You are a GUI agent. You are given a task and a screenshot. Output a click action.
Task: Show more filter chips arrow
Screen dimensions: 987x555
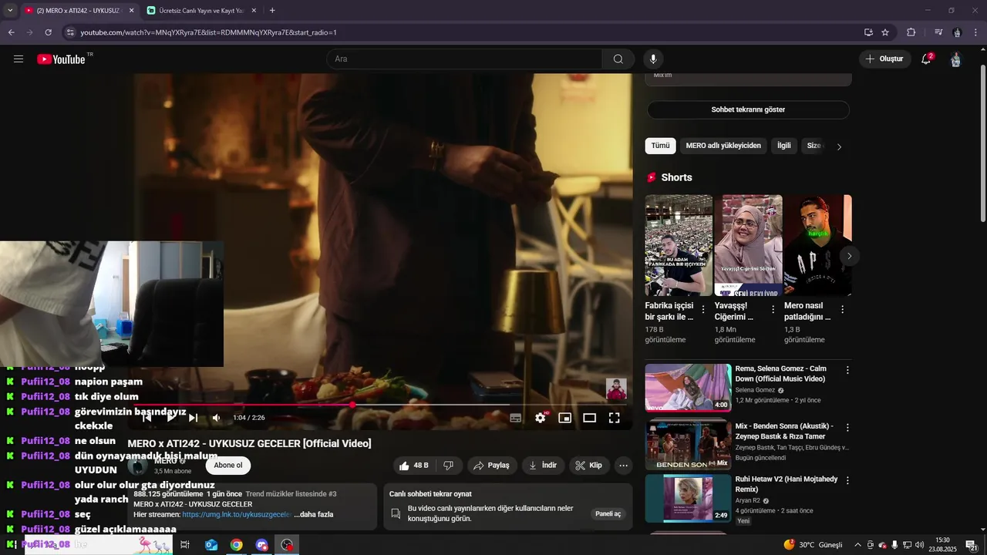point(840,146)
